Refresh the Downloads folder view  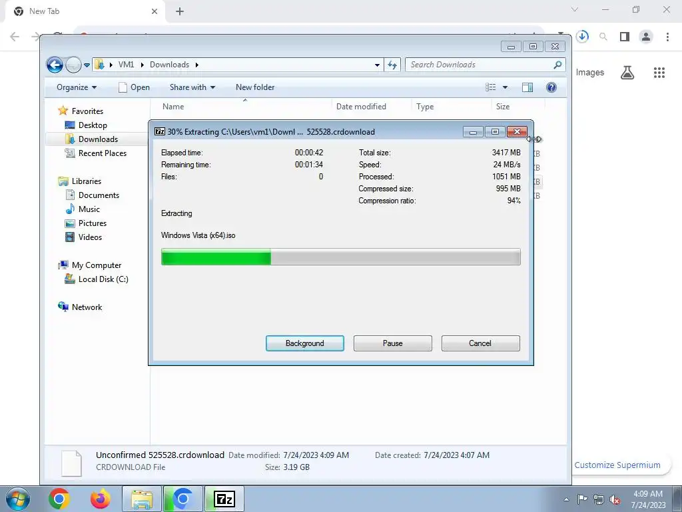pyautogui.click(x=392, y=65)
